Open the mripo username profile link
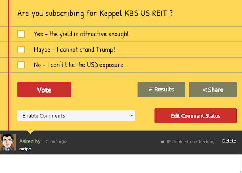Image resolution: width=242 pixels, height=173 pixels. click(25, 149)
